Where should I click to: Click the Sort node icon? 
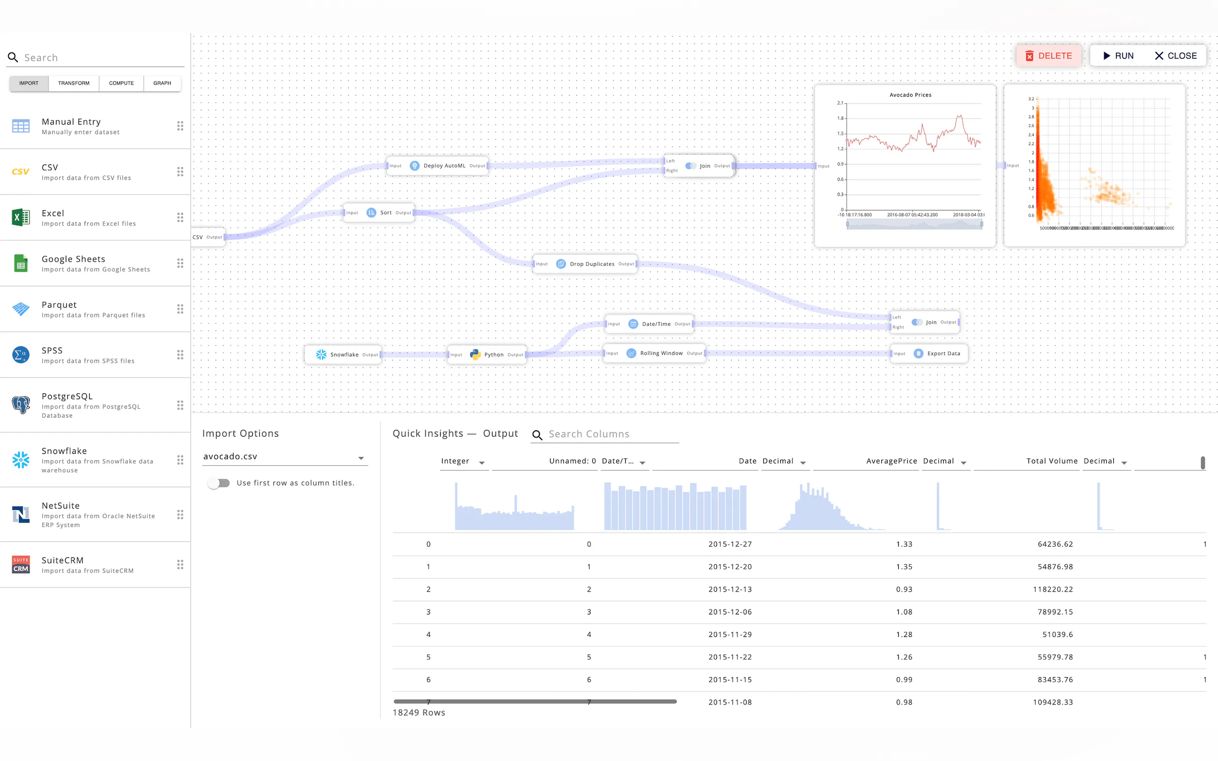pos(371,212)
